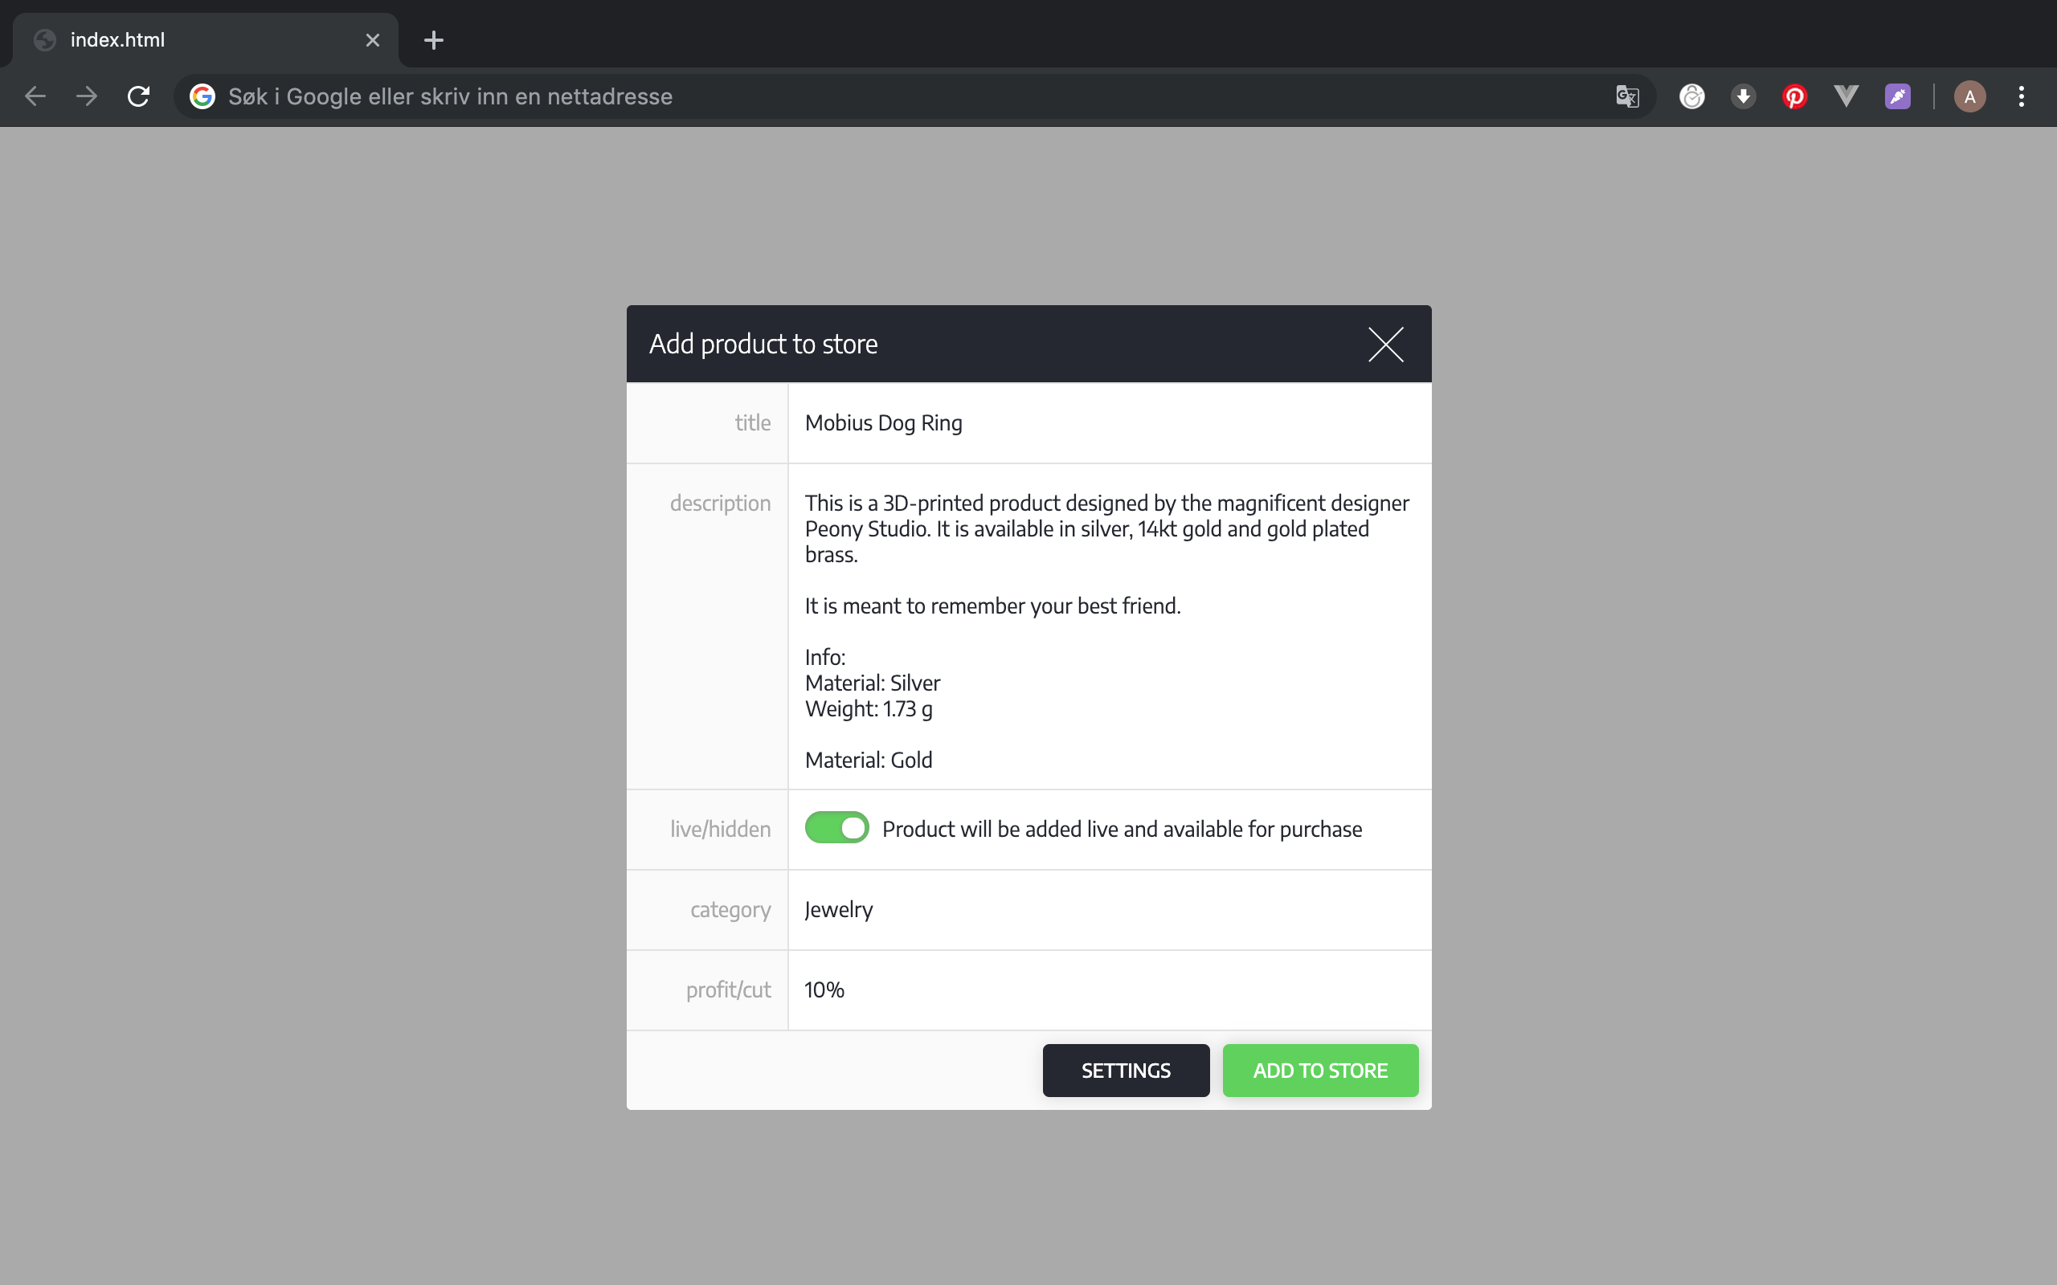Viewport: 2057px width, 1285px height.
Task: Click the Google Translate extension icon
Action: [1628, 96]
